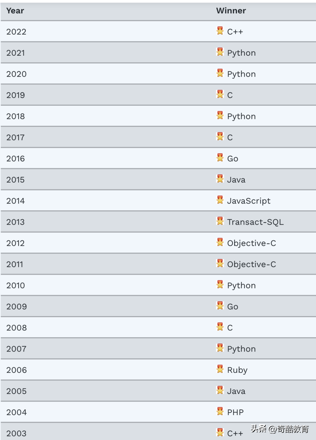Click Python winner text in the 2010 row
The height and width of the screenshot is (440, 316).
click(241, 286)
